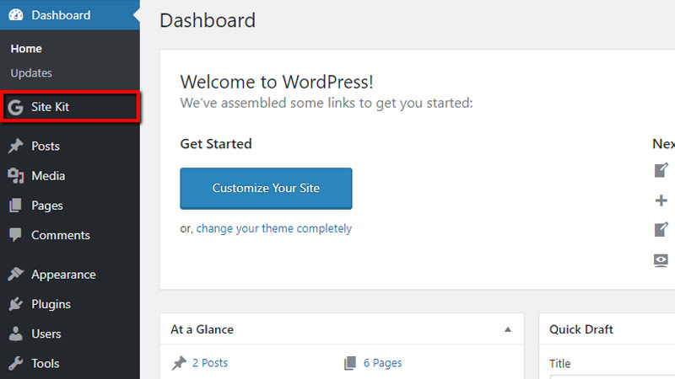
Task: Click the Dashboard gauge icon
Action: (16, 15)
